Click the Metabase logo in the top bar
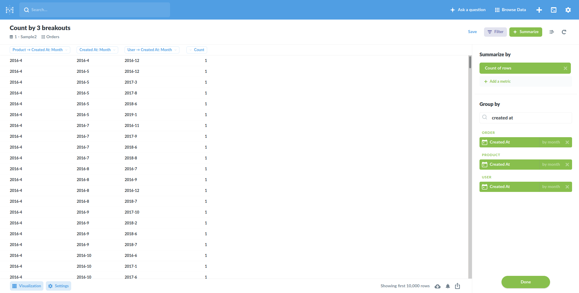Viewport: 579px width, 293px height. coord(10,10)
